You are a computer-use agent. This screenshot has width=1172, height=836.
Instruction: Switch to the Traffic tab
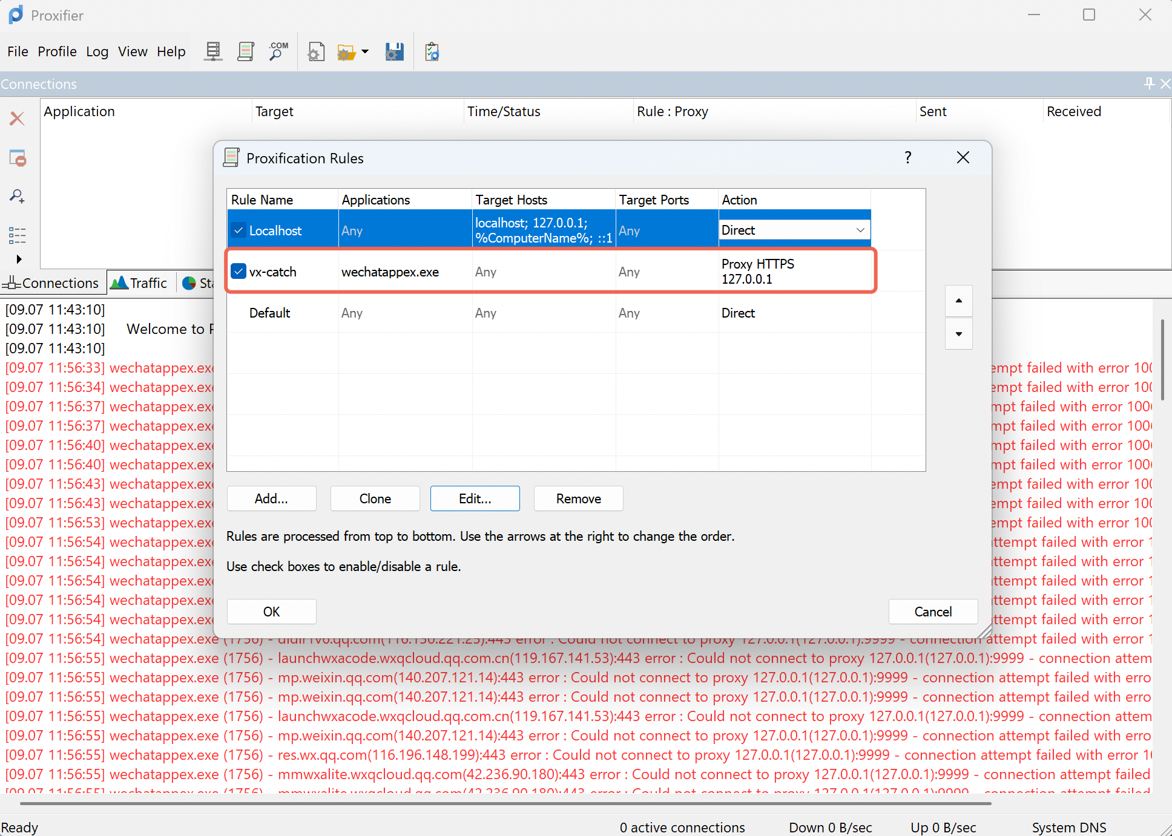pyautogui.click(x=140, y=283)
